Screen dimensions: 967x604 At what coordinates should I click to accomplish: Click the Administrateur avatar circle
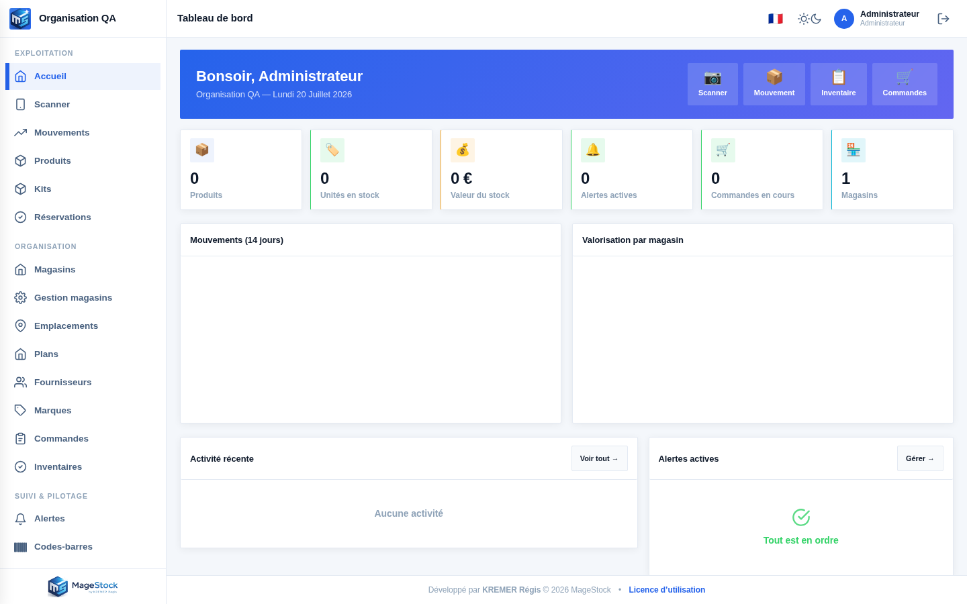[x=844, y=19]
